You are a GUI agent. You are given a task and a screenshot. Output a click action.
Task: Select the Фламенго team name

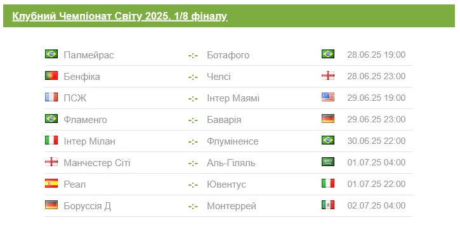pyautogui.click(x=86, y=120)
